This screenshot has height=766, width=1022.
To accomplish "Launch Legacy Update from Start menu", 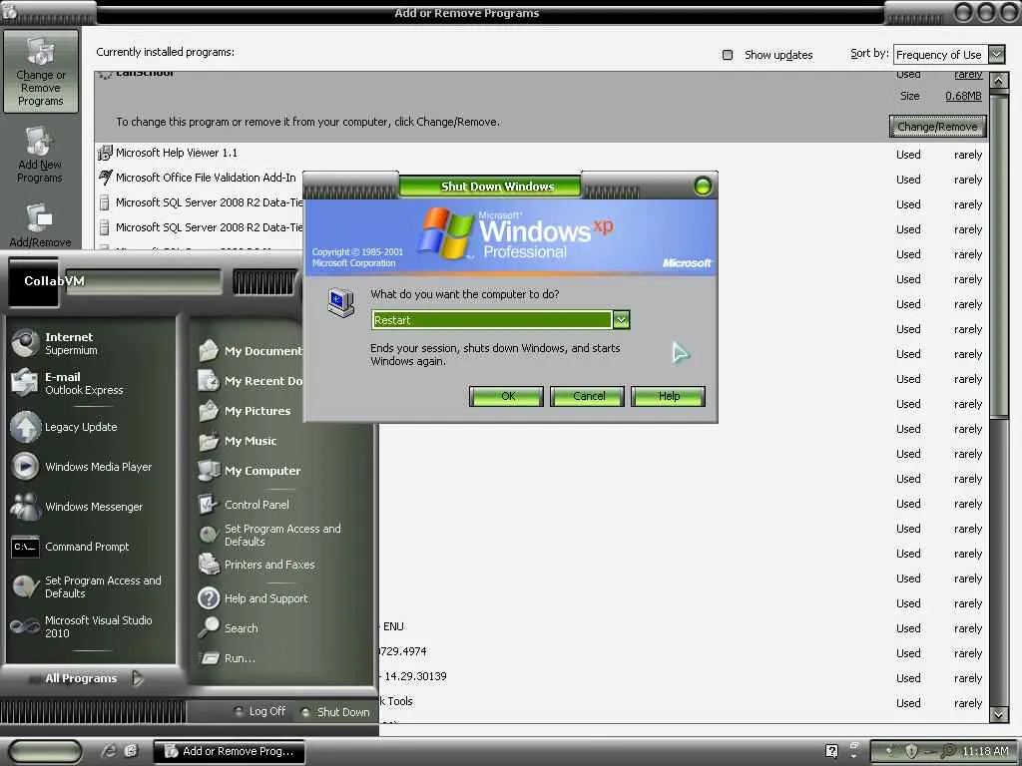I will [x=89, y=427].
